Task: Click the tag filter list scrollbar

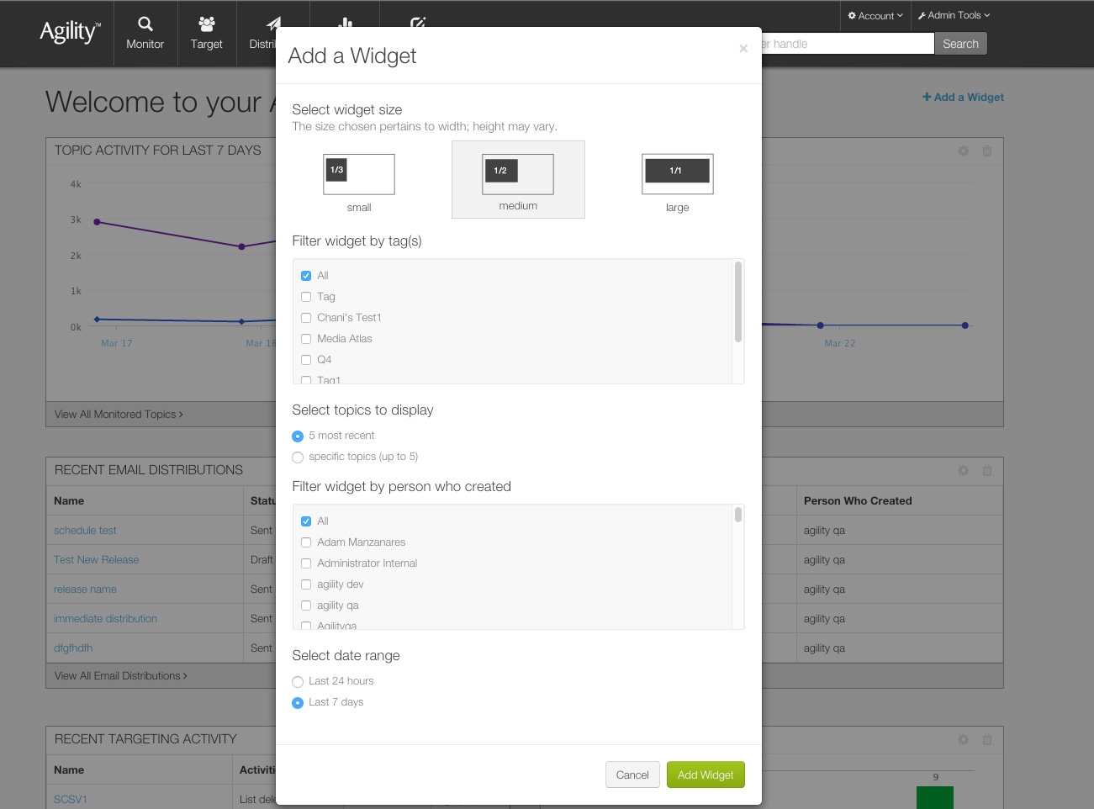Action: pos(738,303)
